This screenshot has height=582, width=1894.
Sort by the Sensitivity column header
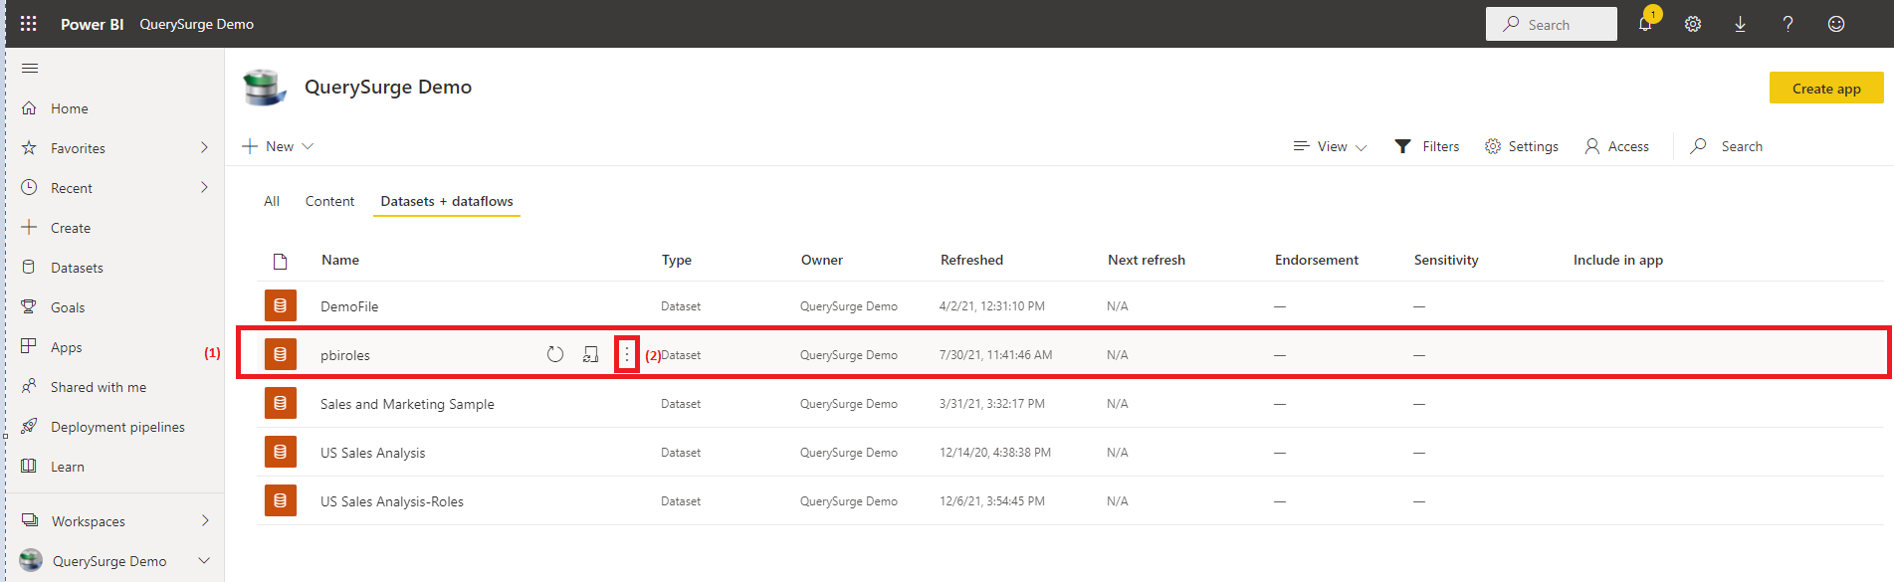tap(1446, 260)
